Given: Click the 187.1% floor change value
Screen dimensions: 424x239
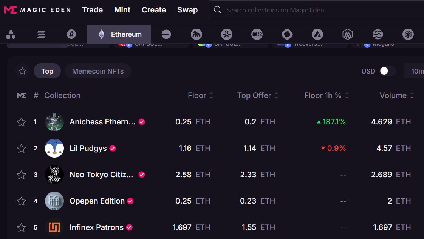Looking at the screenshot, I should pos(331,122).
